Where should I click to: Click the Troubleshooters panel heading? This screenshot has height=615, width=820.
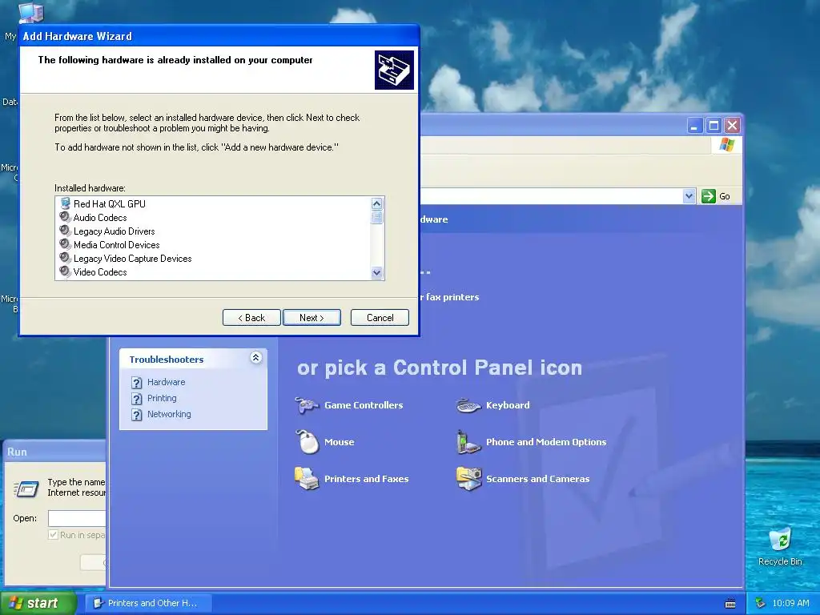(x=167, y=360)
